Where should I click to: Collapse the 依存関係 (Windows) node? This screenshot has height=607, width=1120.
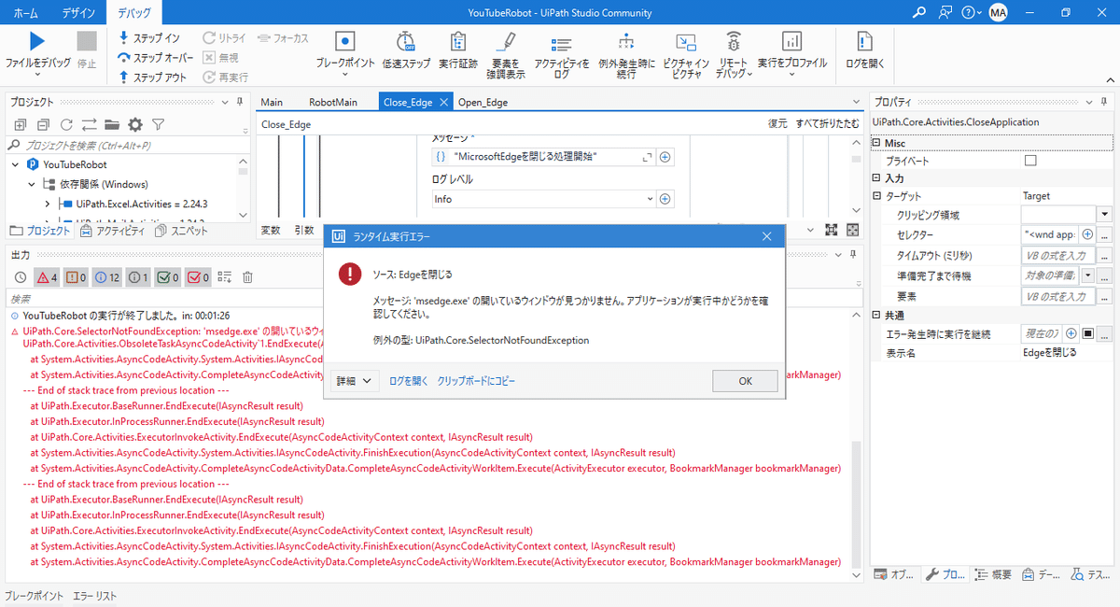click(x=31, y=184)
